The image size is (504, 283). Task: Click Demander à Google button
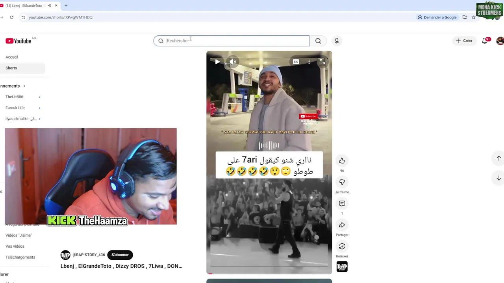click(437, 17)
